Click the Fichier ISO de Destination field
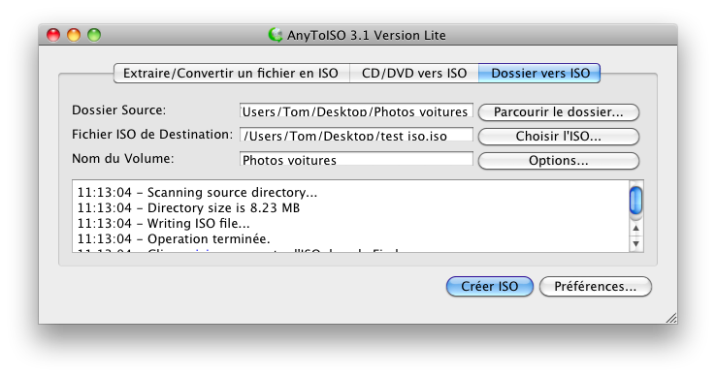 tap(356, 135)
